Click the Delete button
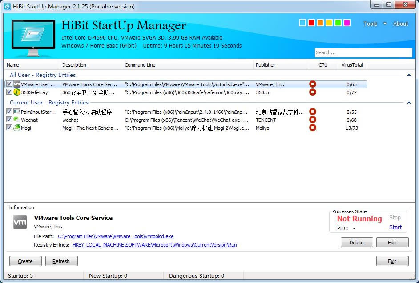This screenshot has height=283, width=419. click(x=357, y=243)
